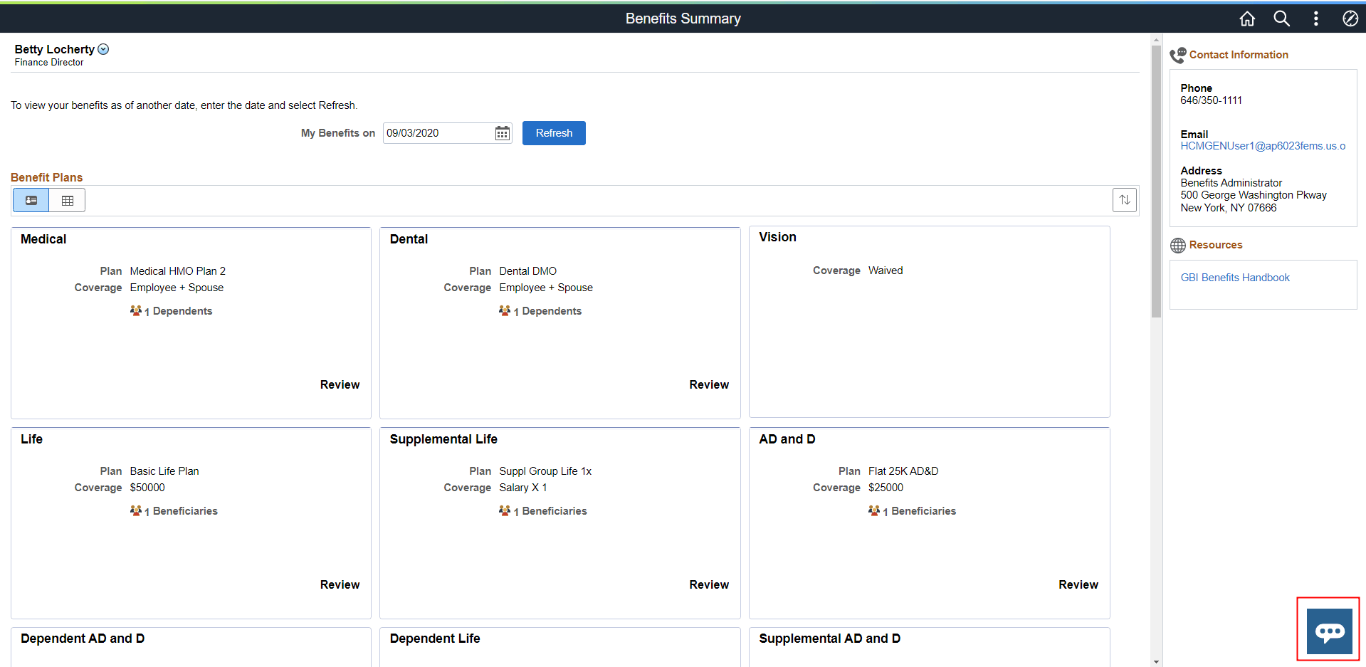Review the AD and D plan
Screen dimensions: 1366x667
(x=1078, y=584)
